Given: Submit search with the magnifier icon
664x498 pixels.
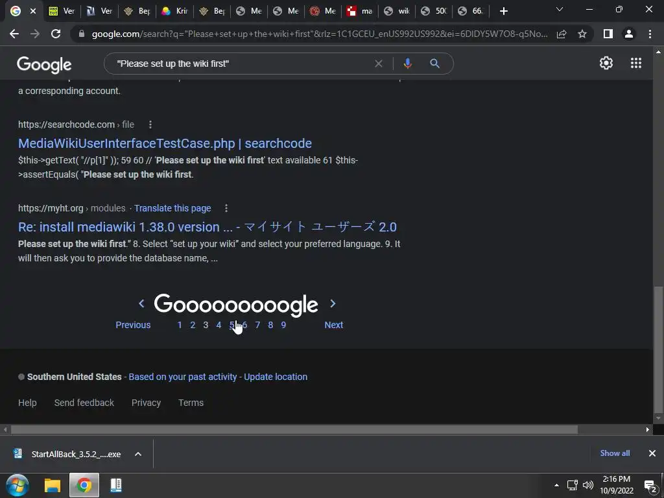Looking at the screenshot, I should (x=434, y=64).
